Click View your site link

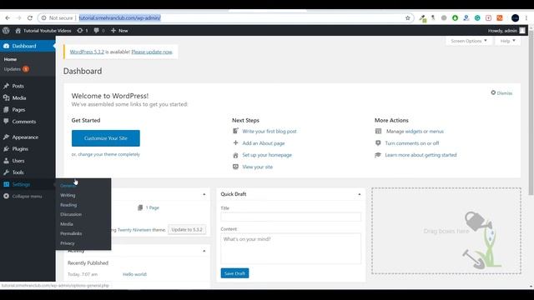(x=258, y=167)
